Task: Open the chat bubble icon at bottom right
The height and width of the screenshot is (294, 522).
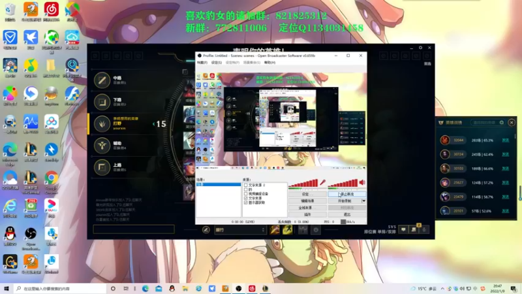Action: [x=403, y=229]
